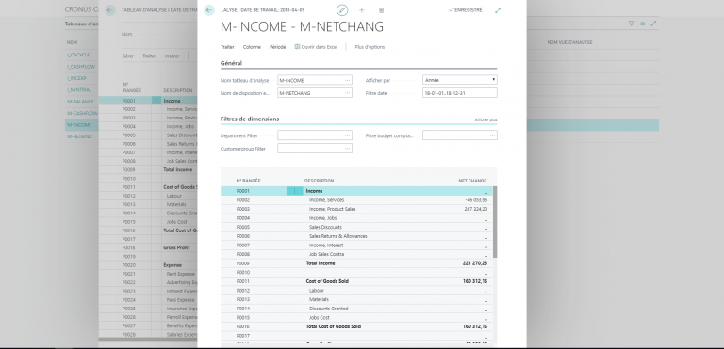The width and height of the screenshot is (724, 349).
Task: Go back from the M-INCOME analysis page
Action: (209, 10)
